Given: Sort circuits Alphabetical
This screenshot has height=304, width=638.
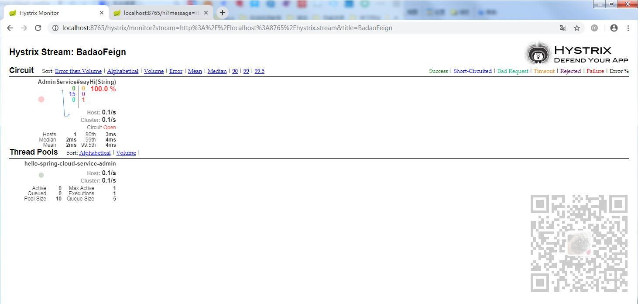Looking at the screenshot, I should [x=123, y=71].
